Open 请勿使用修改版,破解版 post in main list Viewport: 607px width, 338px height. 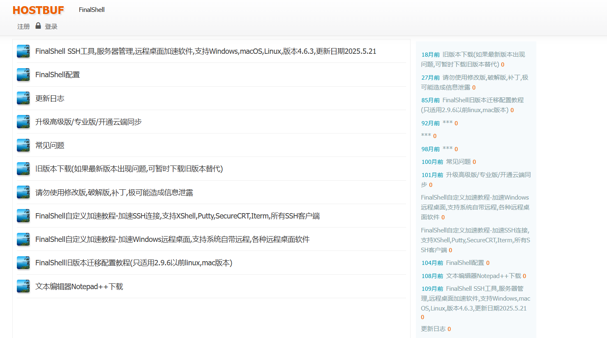tap(114, 193)
